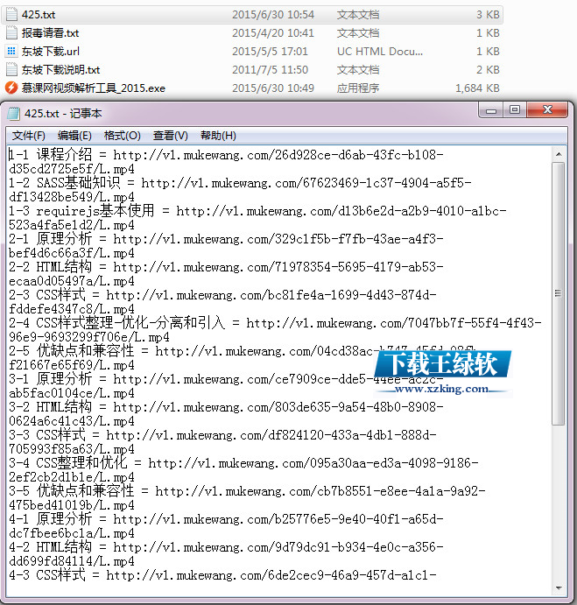The height and width of the screenshot is (605, 577).
Task: Click the scroll up arrow in Notepad
Action: coord(559,154)
